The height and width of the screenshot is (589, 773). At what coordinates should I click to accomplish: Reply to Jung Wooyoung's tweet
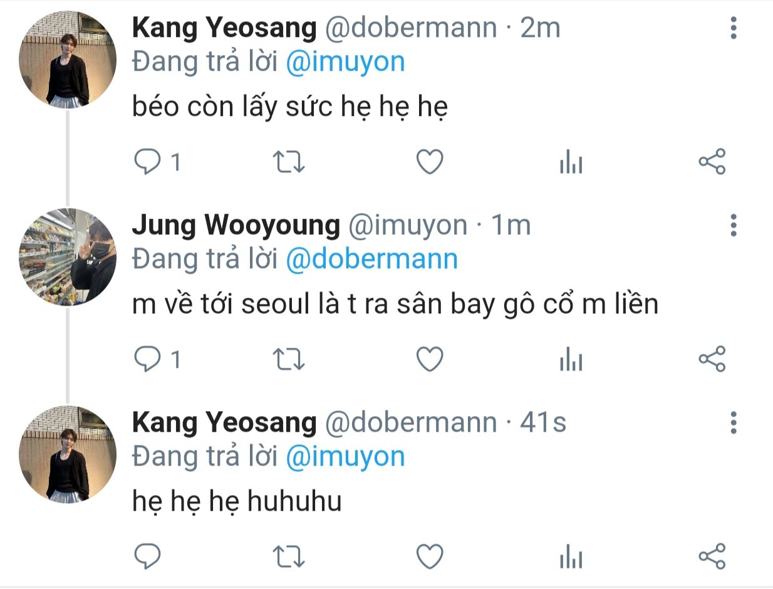coord(148,359)
